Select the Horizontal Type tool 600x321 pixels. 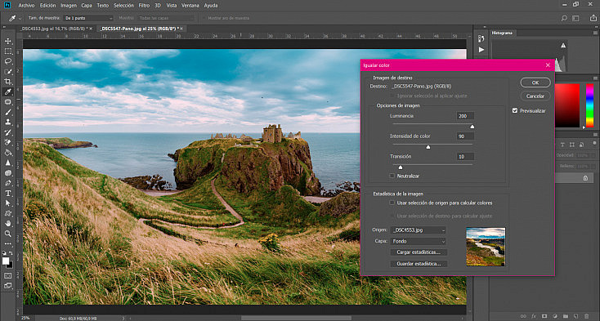pyautogui.click(x=7, y=194)
